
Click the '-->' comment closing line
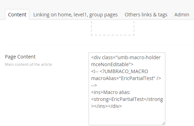coord(94,85)
